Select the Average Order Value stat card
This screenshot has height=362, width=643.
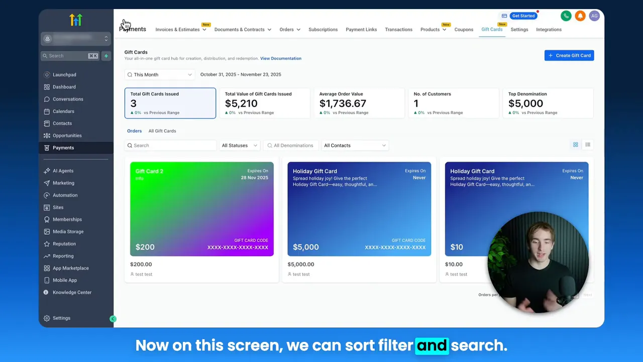[x=359, y=103]
